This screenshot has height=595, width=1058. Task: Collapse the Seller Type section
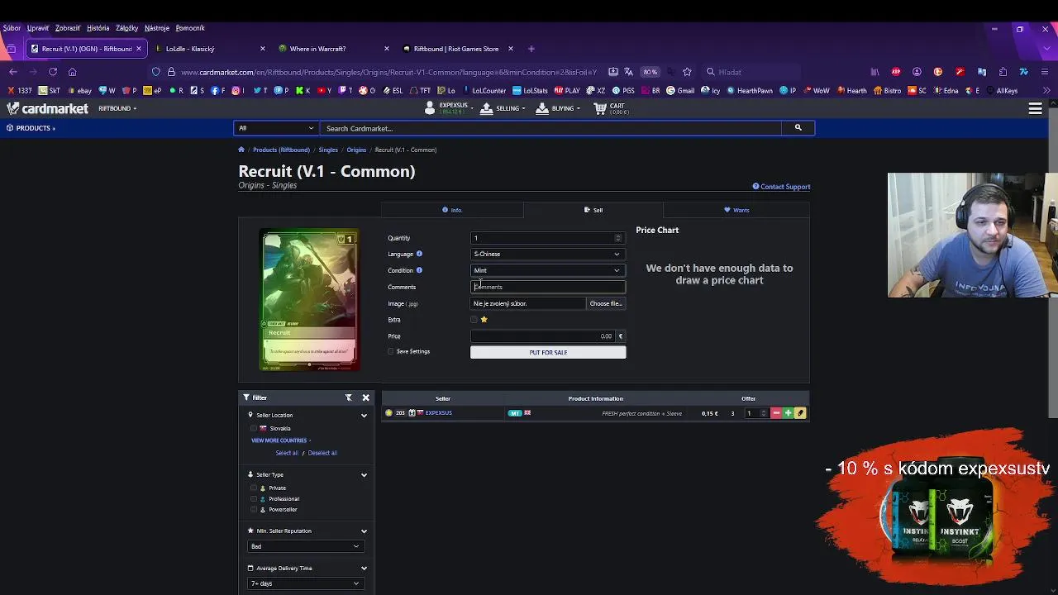pyautogui.click(x=364, y=475)
